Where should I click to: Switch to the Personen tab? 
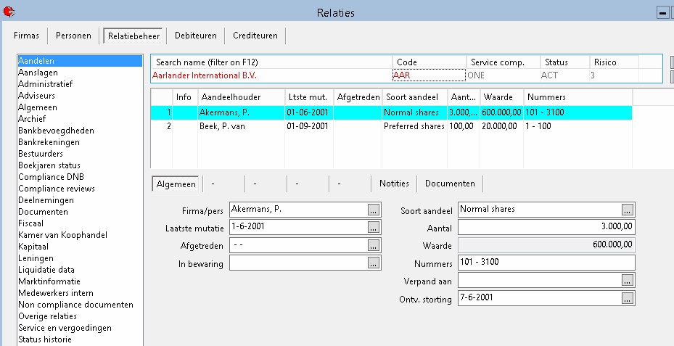tap(73, 36)
